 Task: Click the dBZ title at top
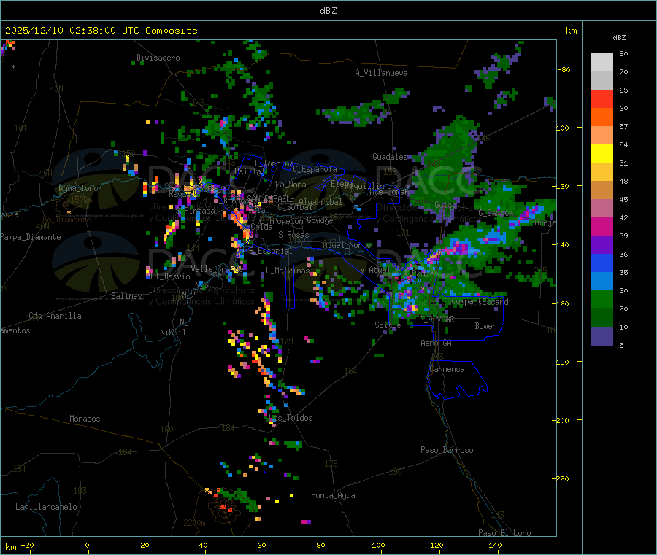328,11
